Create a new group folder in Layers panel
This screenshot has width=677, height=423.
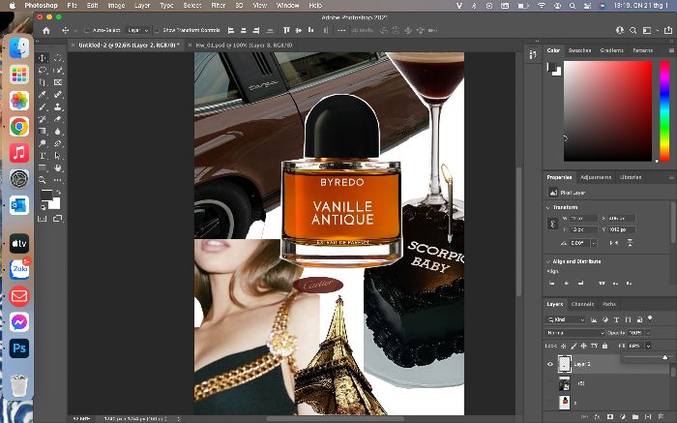click(635, 417)
